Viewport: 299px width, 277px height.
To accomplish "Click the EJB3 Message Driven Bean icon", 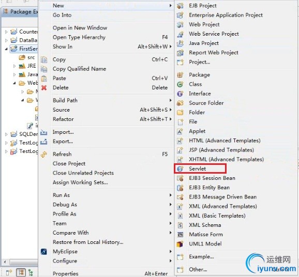I will [180, 197].
